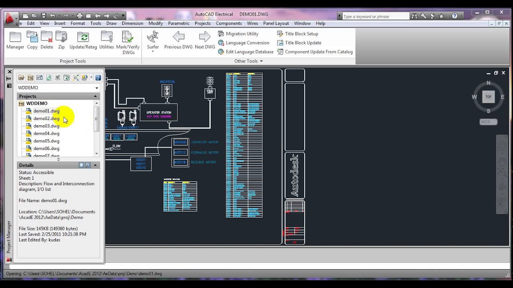Click the Open Project icon in Project Manager

[x=21, y=78]
